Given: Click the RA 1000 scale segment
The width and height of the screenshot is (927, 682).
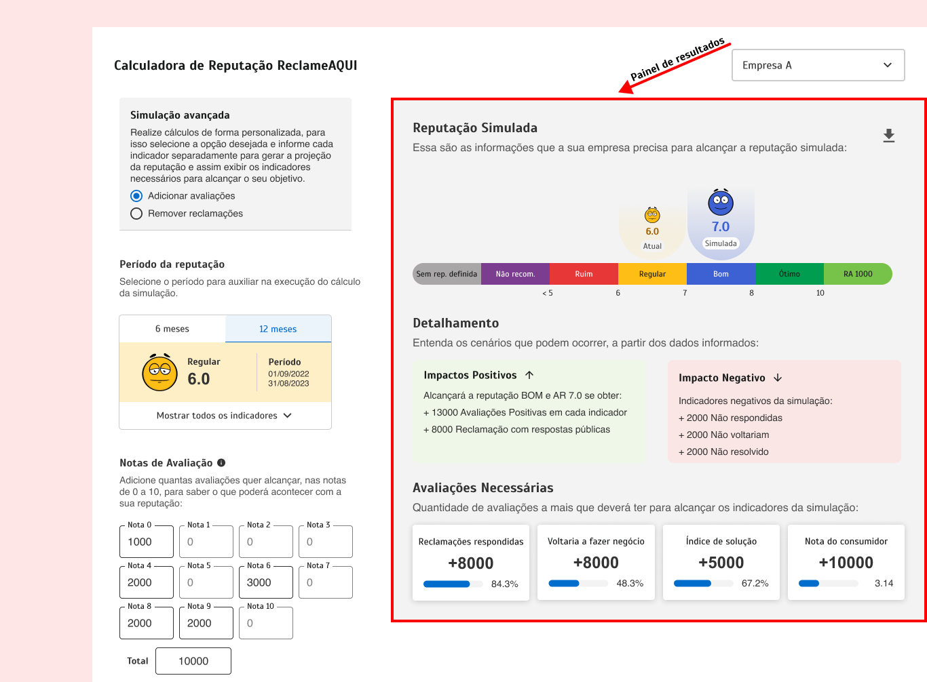Looking at the screenshot, I should pyautogui.click(x=858, y=274).
